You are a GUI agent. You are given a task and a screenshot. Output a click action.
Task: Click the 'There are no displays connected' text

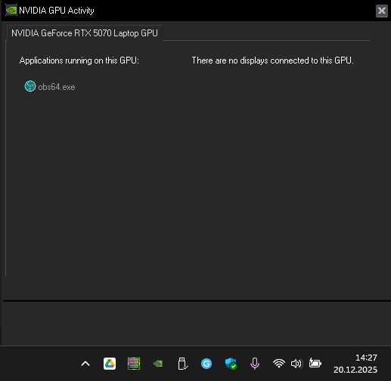tap(272, 60)
